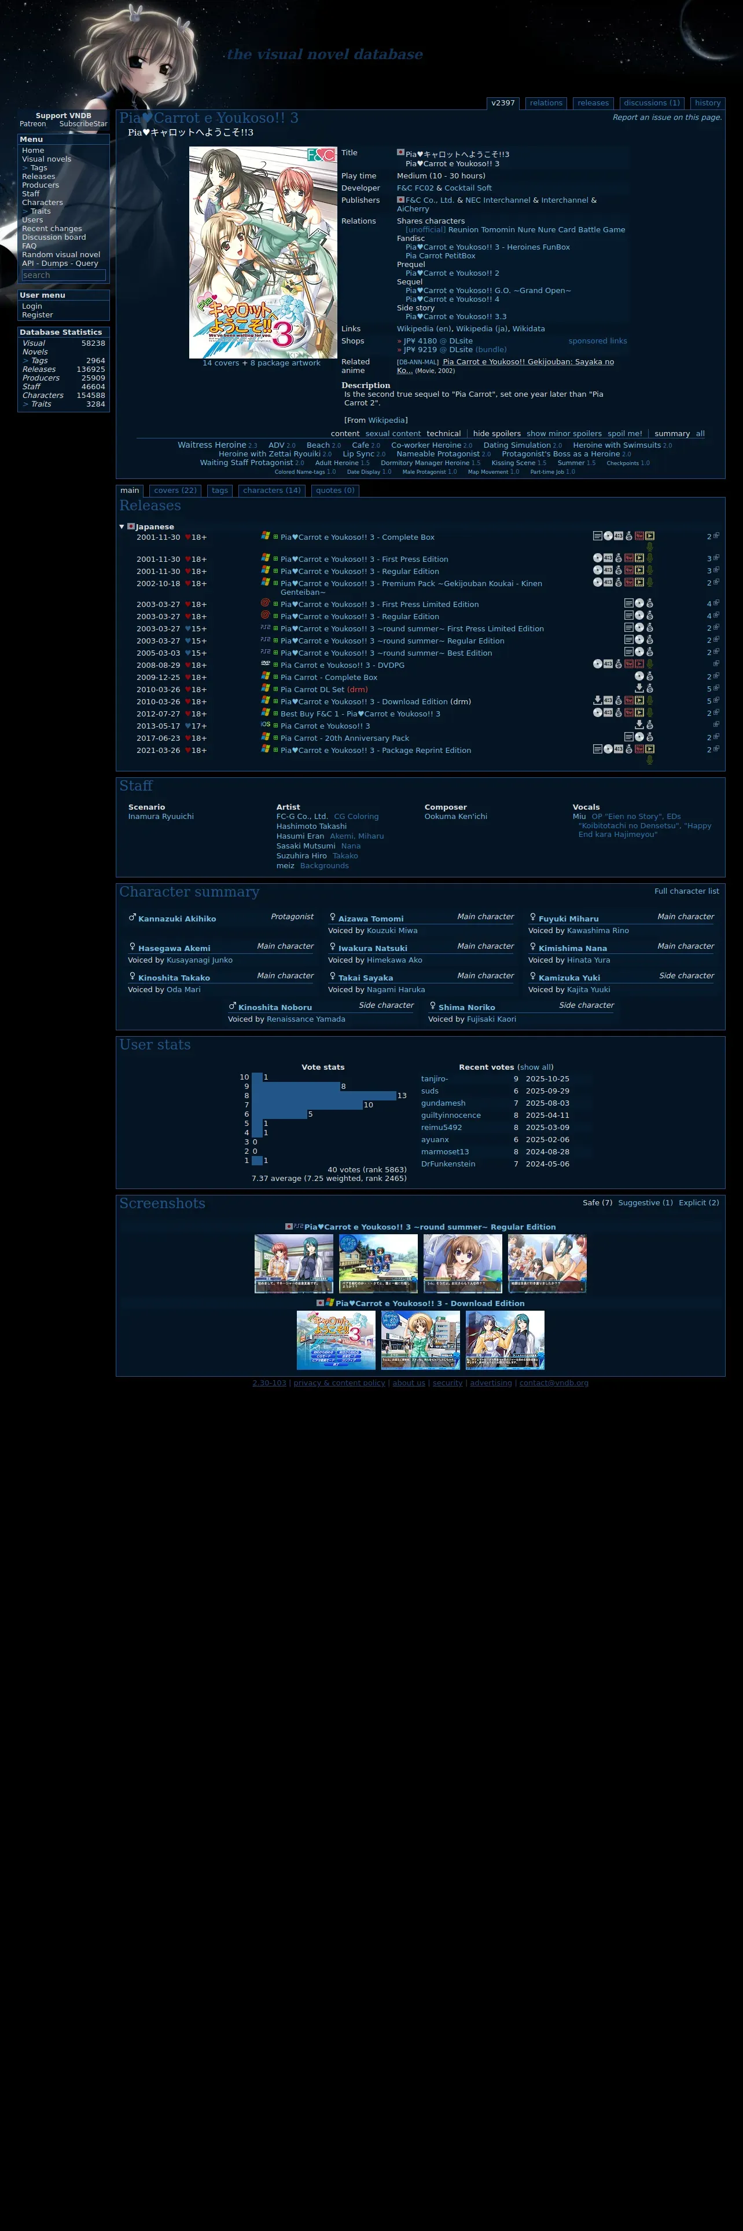Viewport: 743px width, 2231px height.
Task: Expand details for 20th Anniversary Pack release
Action: point(276,738)
